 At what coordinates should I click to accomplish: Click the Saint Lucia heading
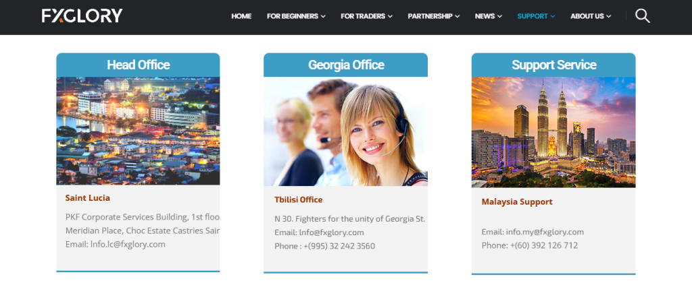point(87,198)
